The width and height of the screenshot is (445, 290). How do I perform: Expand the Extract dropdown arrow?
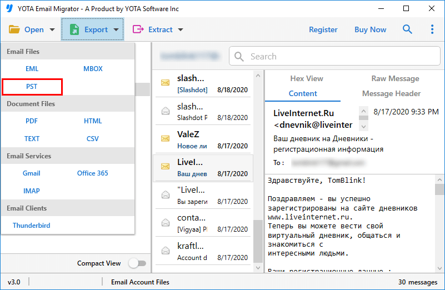click(181, 29)
